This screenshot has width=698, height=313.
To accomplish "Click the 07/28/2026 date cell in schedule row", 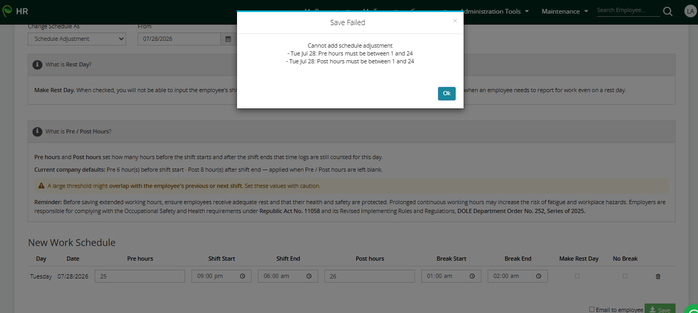I will click(x=73, y=276).
